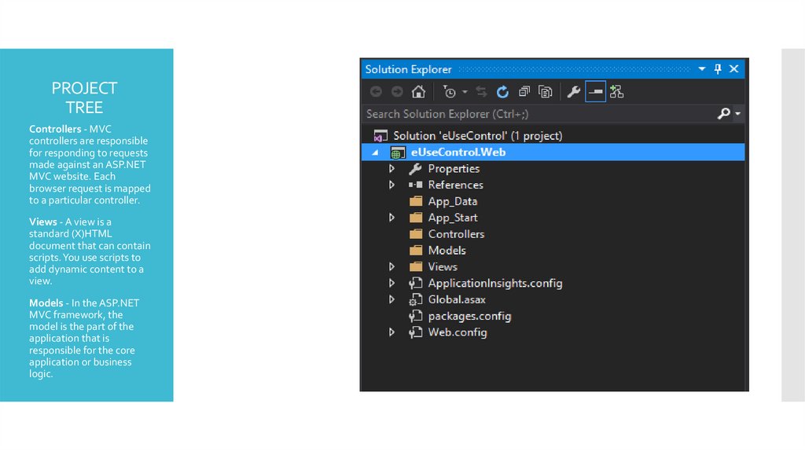Image resolution: width=805 pixels, height=451 pixels.
Task: Click the bold Models term in description
Action: 46,302
